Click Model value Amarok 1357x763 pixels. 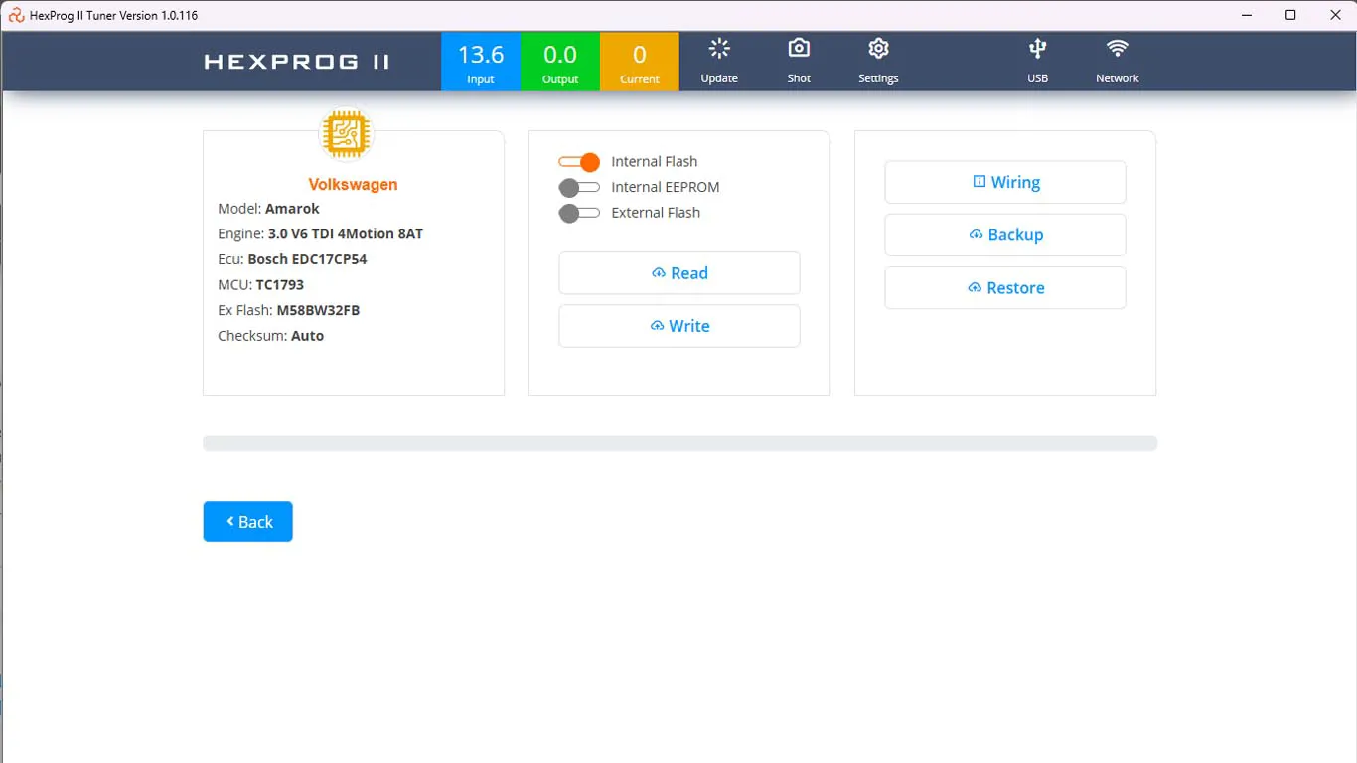coord(292,209)
